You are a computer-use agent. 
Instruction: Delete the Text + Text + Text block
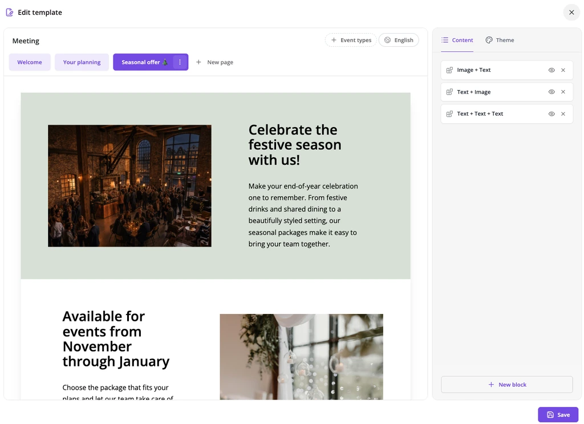point(563,114)
